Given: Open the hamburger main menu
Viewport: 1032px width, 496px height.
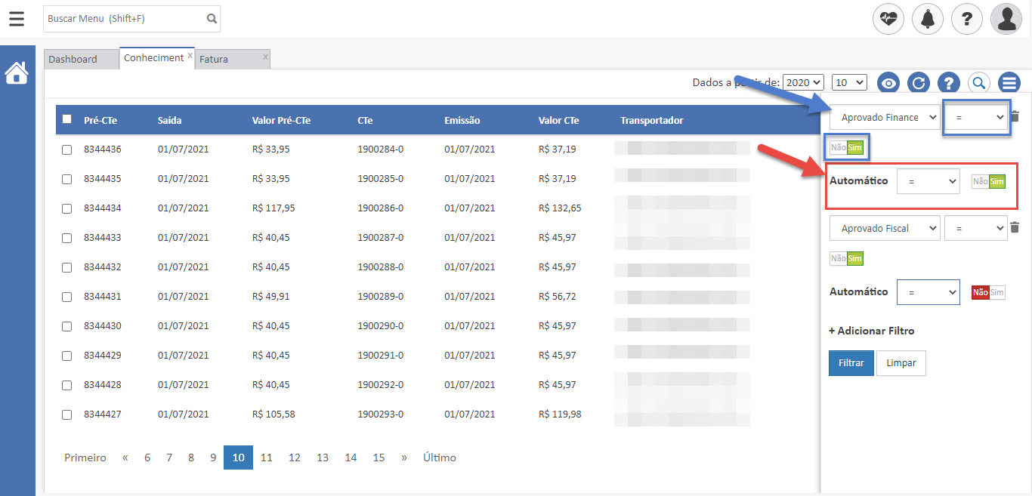Looking at the screenshot, I should pyautogui.click(x=17, y=19).
